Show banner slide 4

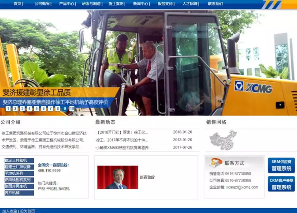29,108
